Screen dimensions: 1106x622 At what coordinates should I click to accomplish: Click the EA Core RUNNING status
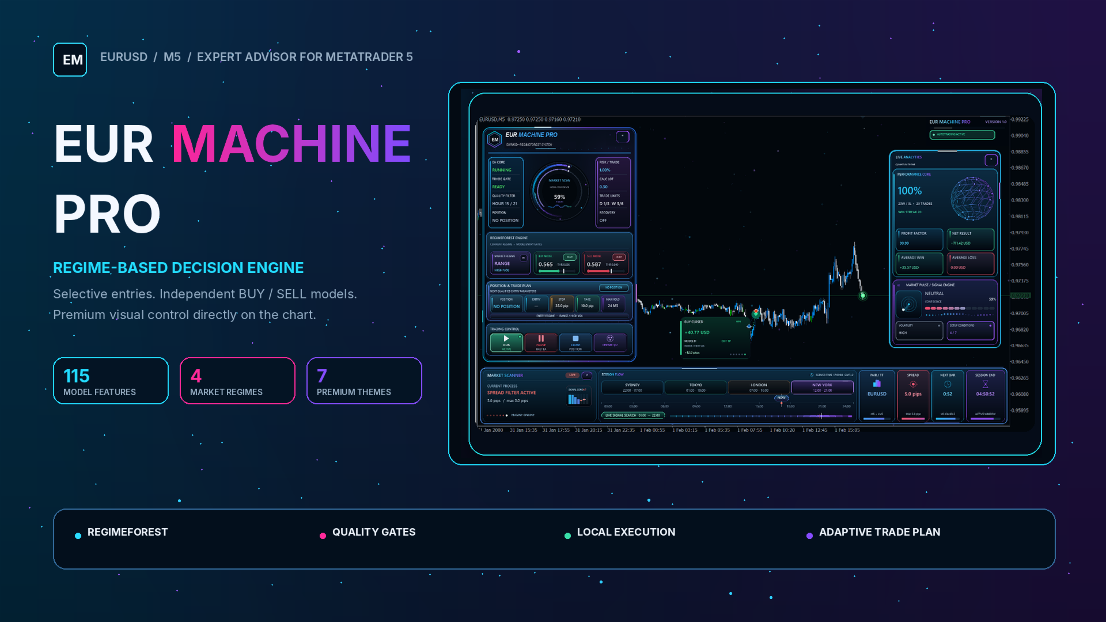[x=502, y=170]
